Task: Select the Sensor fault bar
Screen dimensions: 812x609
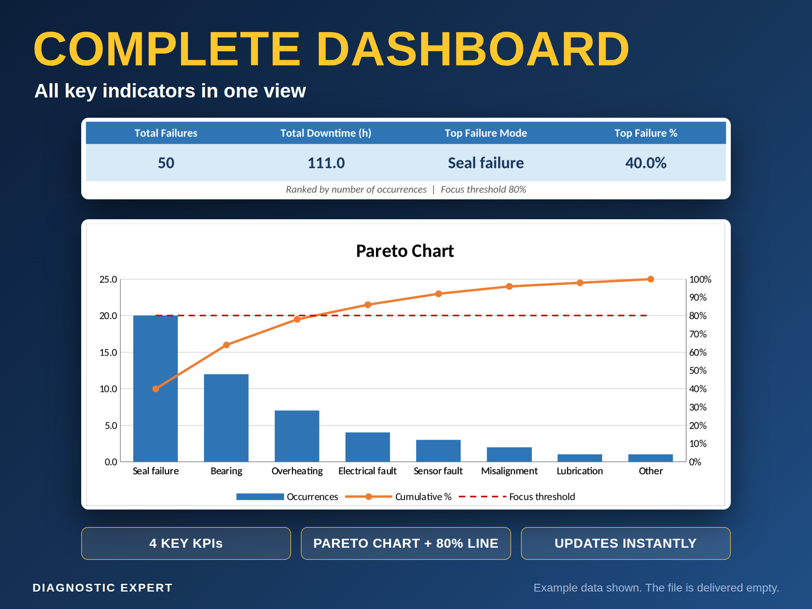Action: click(438, 451)
